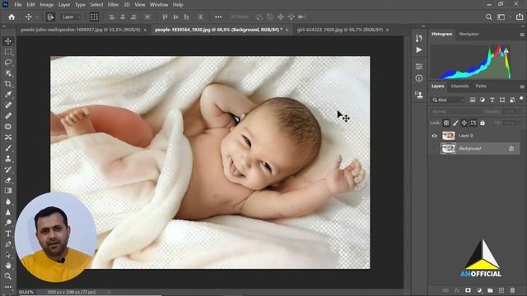The height and width of the screenshot is (296, 527).
Task: Show the Background layer via its visibility box
Action: (434, 148)
